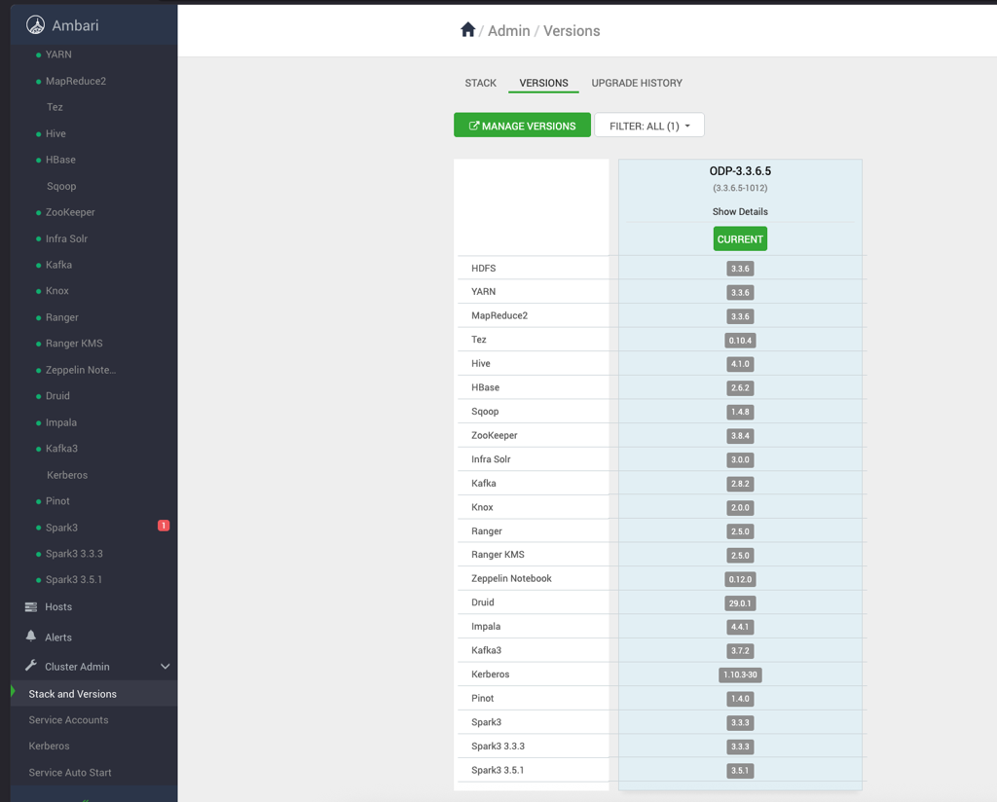Image resolution: width=997 pixels, height=802 pixels.
Task: Click the Knox 2.0.0 version badge
Action: click(x=740, y=508)
